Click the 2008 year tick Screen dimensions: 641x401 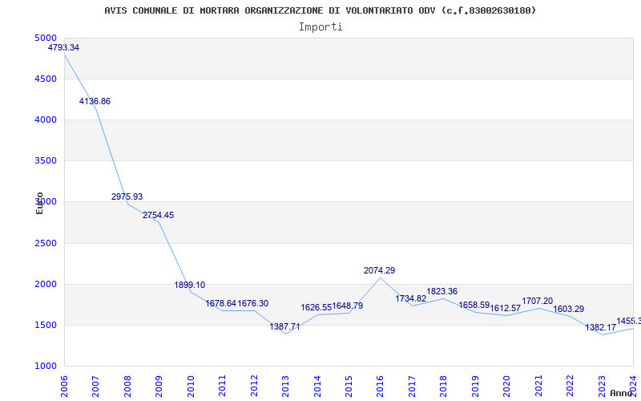(x=127, y=386)
